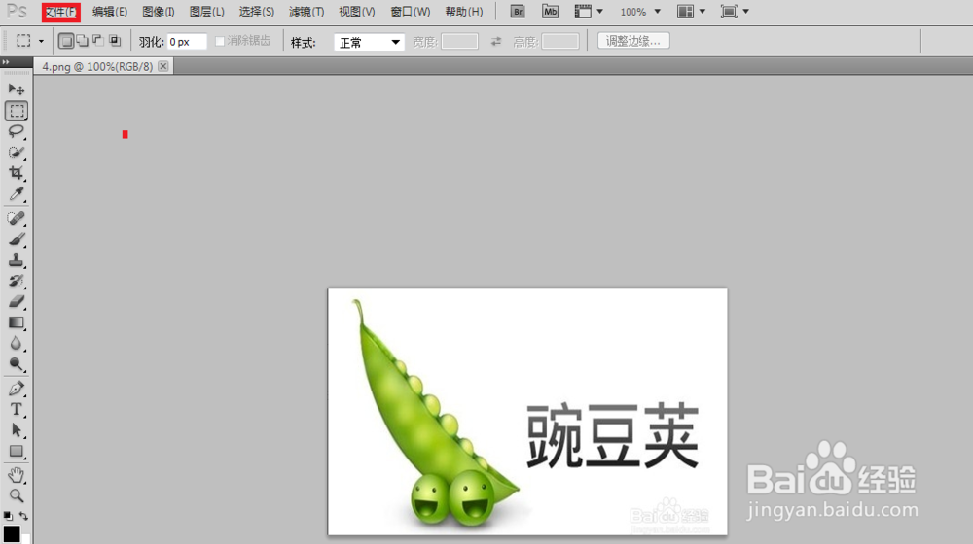Select the Lasso tool
The image size is (973, 544).
click(x=17, y=131)
